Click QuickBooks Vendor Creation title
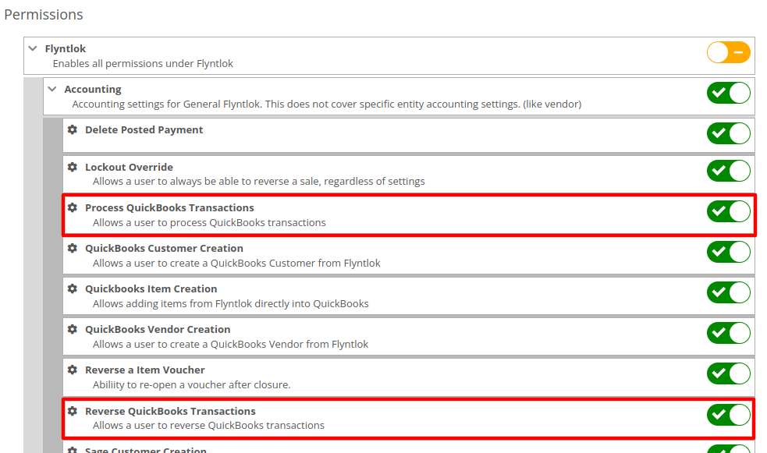Viewport: 767px width, 453px height. tap(158, 329)
